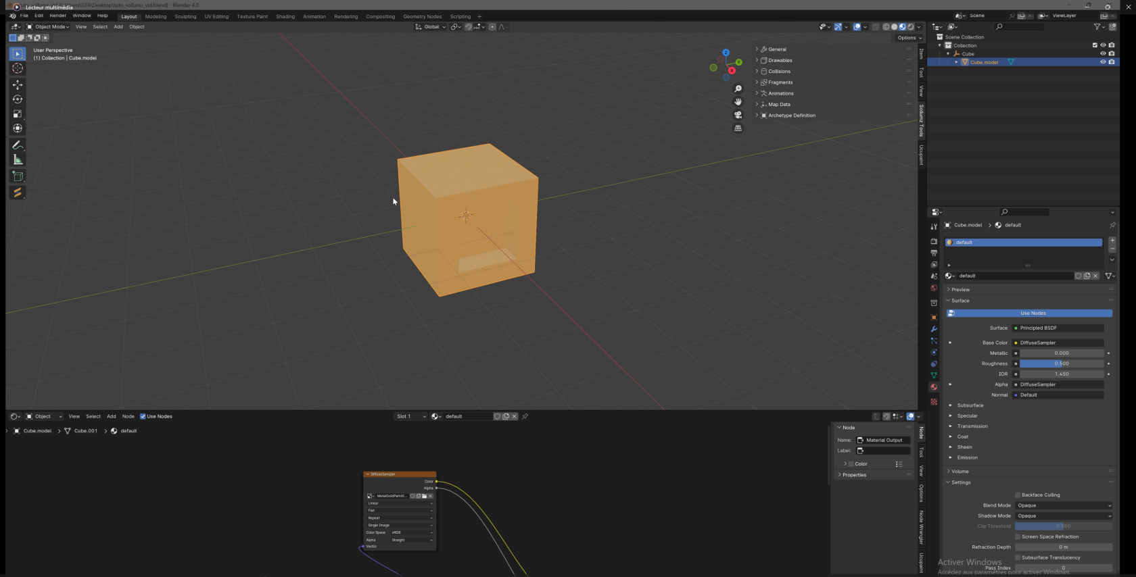This screenshot has height=577, width=1136.
Task: Select the Scale tool
Action: click(x=18, y=114)
